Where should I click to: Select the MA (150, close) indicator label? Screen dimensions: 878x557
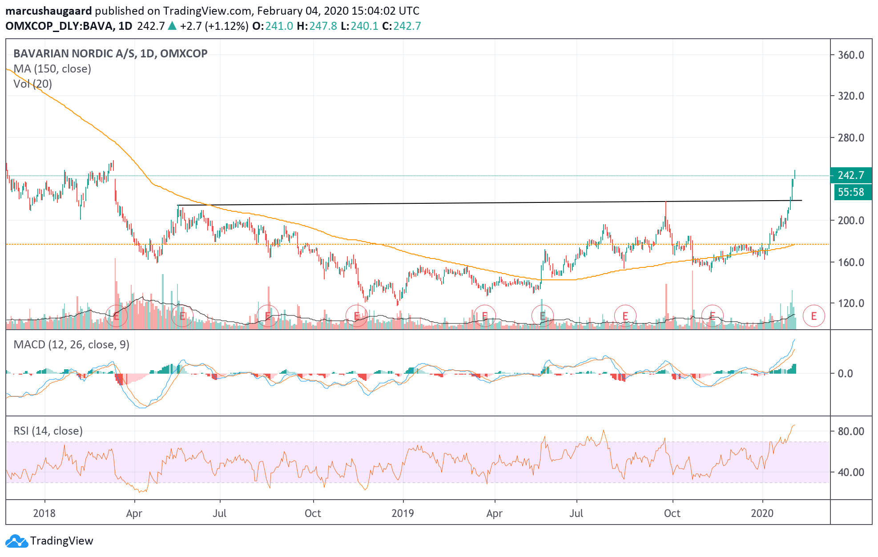click(x=52, y=69)
